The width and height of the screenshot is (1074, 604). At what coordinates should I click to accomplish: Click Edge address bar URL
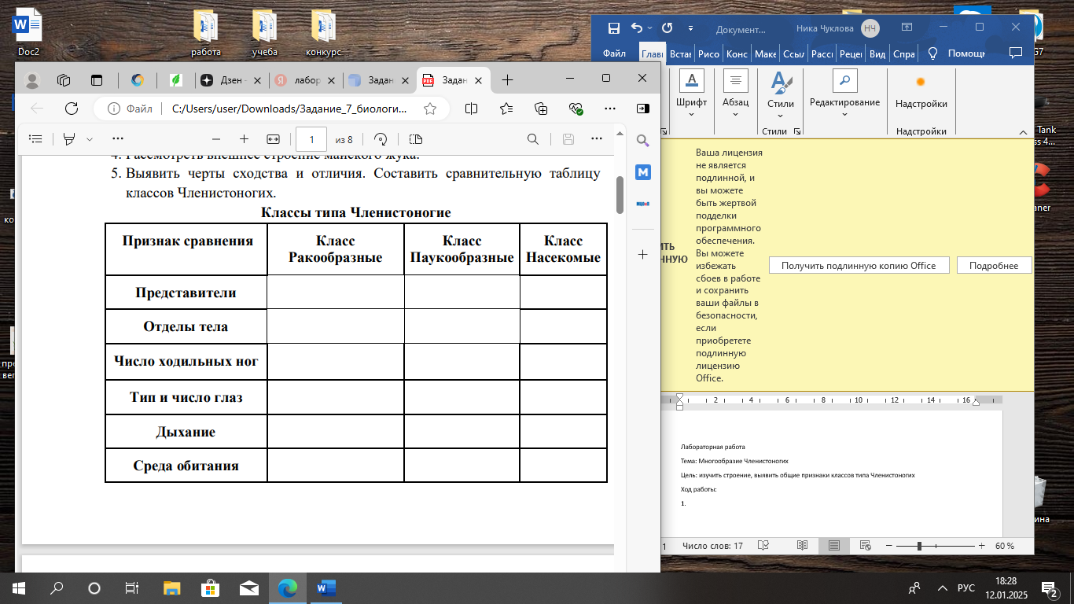click(x=289, y=109)
